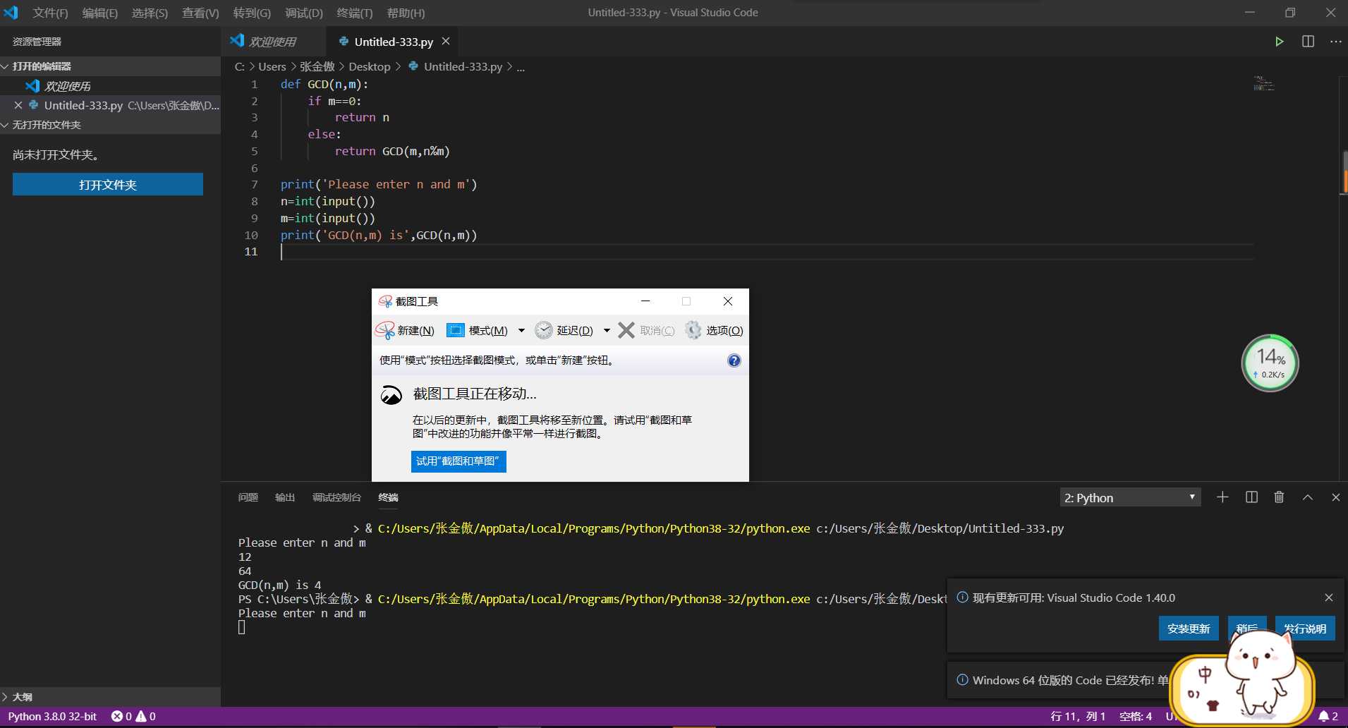Open editor more actions ellipsis menu

point(1336,42)
